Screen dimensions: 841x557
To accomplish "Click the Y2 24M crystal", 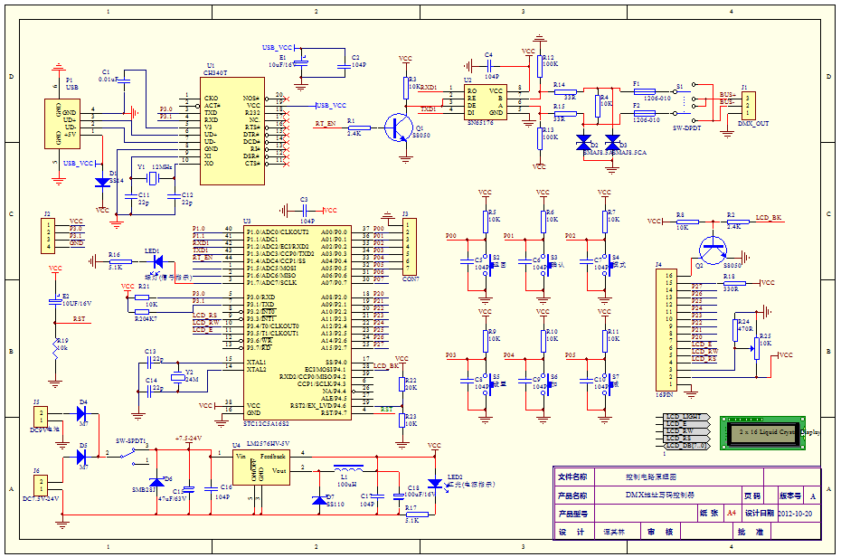I will click(x=177, y=377).
